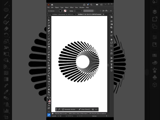Select the Scale tool
This screenshot has height=120, width=160.
point(49,52)
